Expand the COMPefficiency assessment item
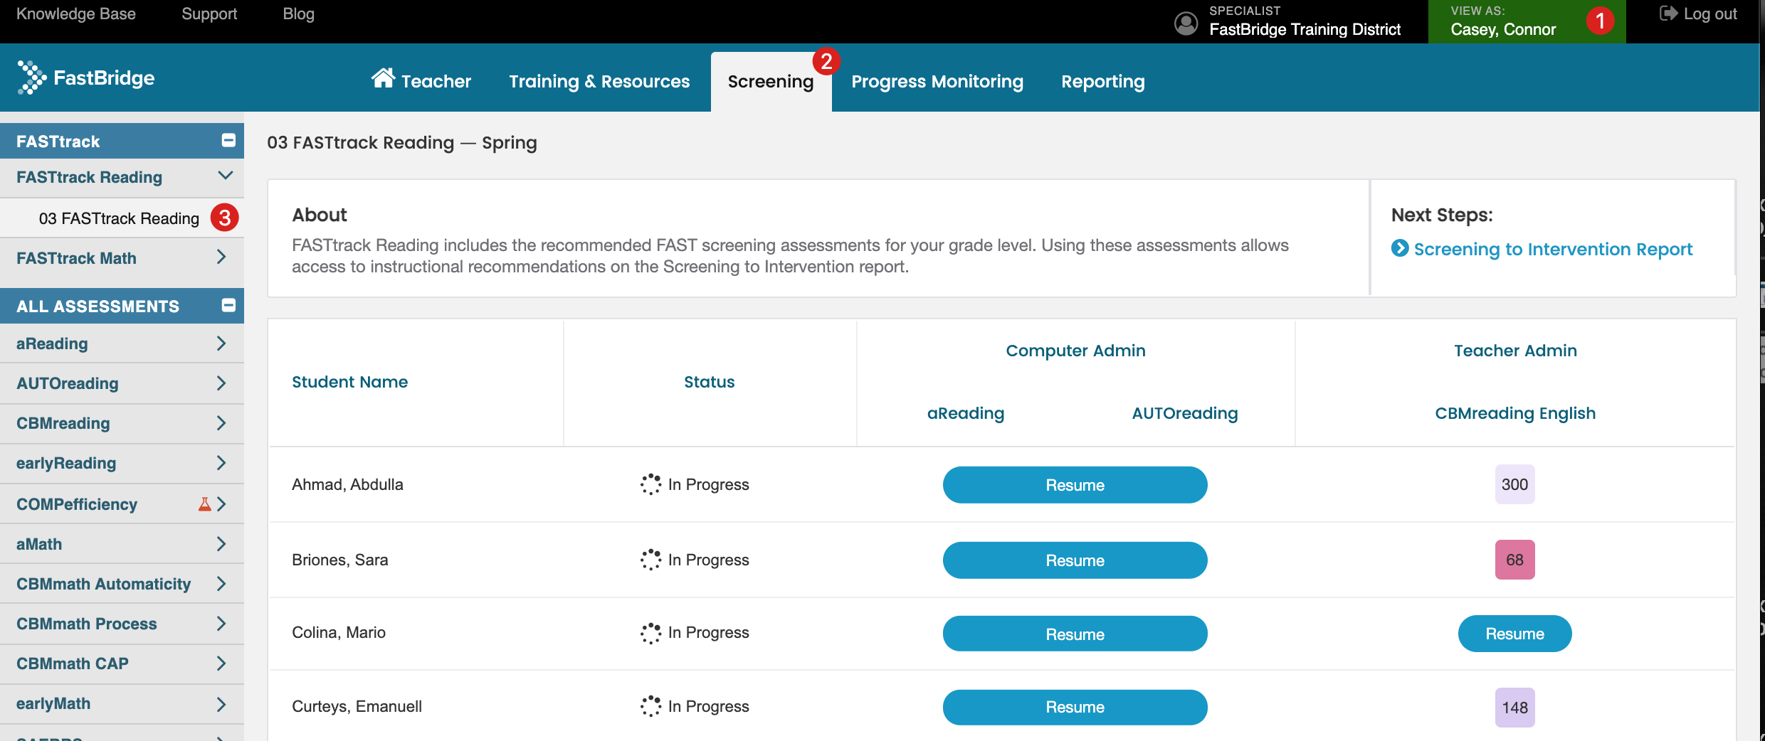Image resolution: width=1765 pixels, height=741 pixels. coord(221,504)
